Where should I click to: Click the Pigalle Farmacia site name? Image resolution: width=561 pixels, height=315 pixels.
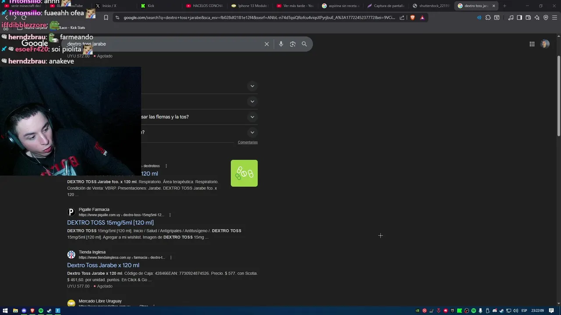(94, 210)
